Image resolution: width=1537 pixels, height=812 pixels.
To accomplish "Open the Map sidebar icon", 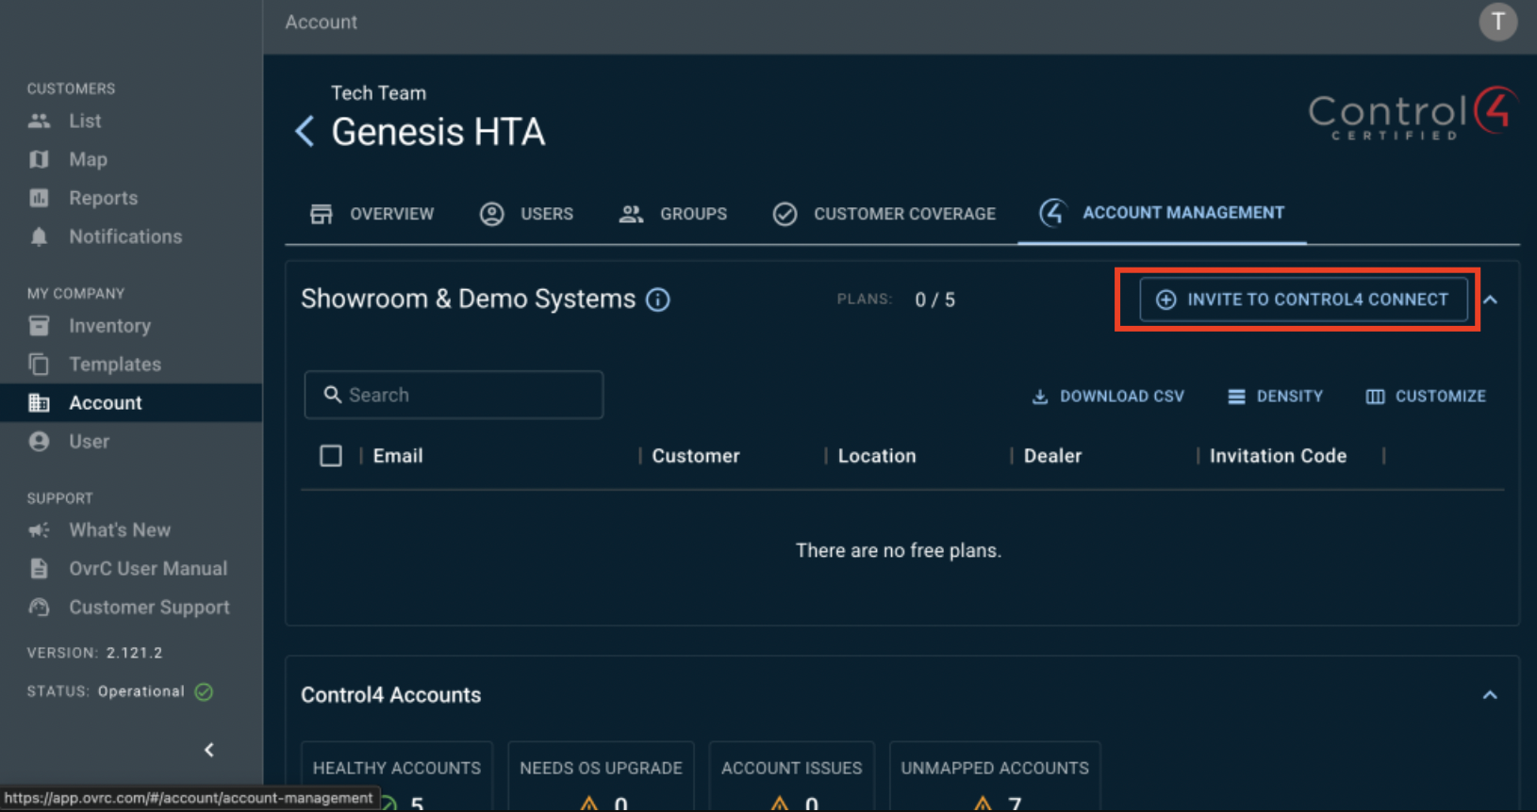I will coord(39,159).
